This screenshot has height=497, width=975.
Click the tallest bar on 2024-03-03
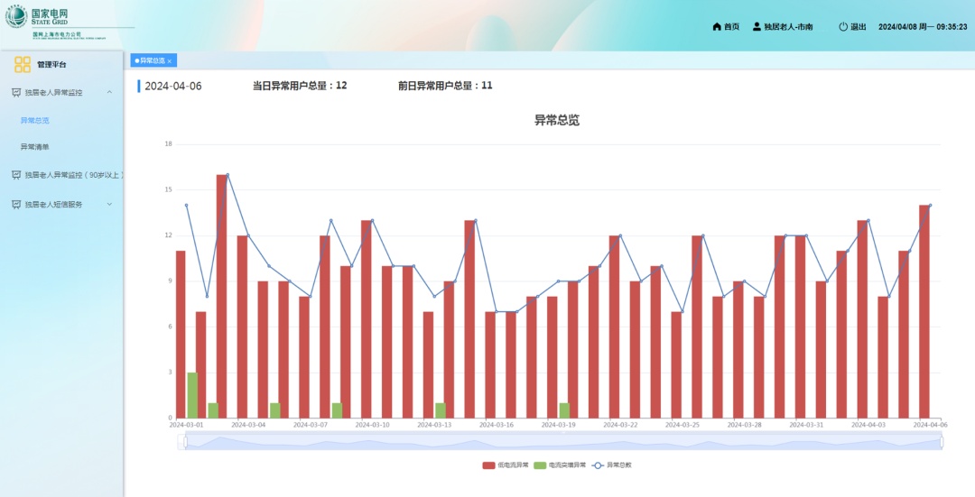tap(221, 296)
